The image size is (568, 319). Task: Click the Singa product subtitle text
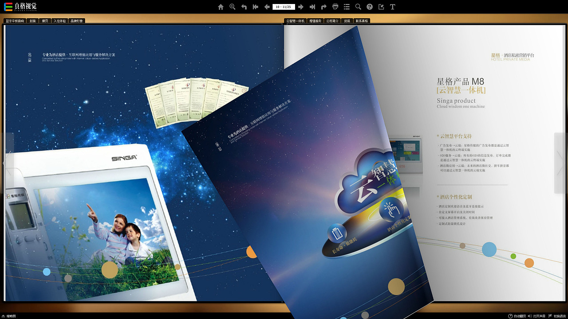point(456,101)
